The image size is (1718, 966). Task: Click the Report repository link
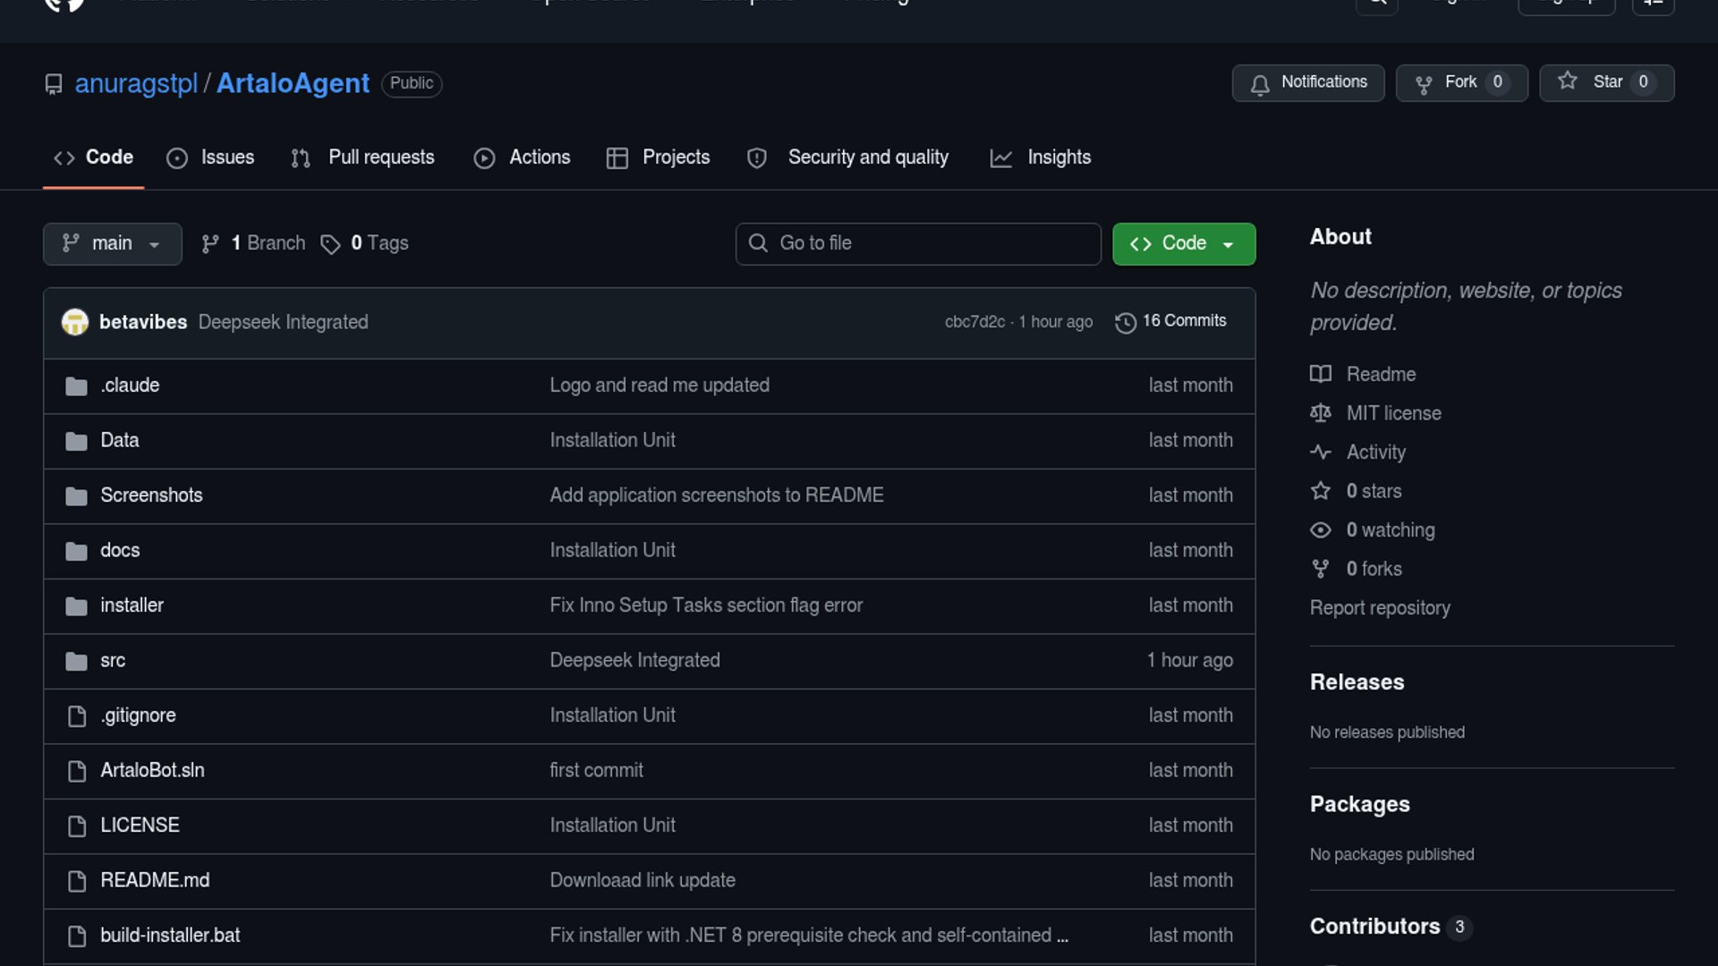(1380, 608)
